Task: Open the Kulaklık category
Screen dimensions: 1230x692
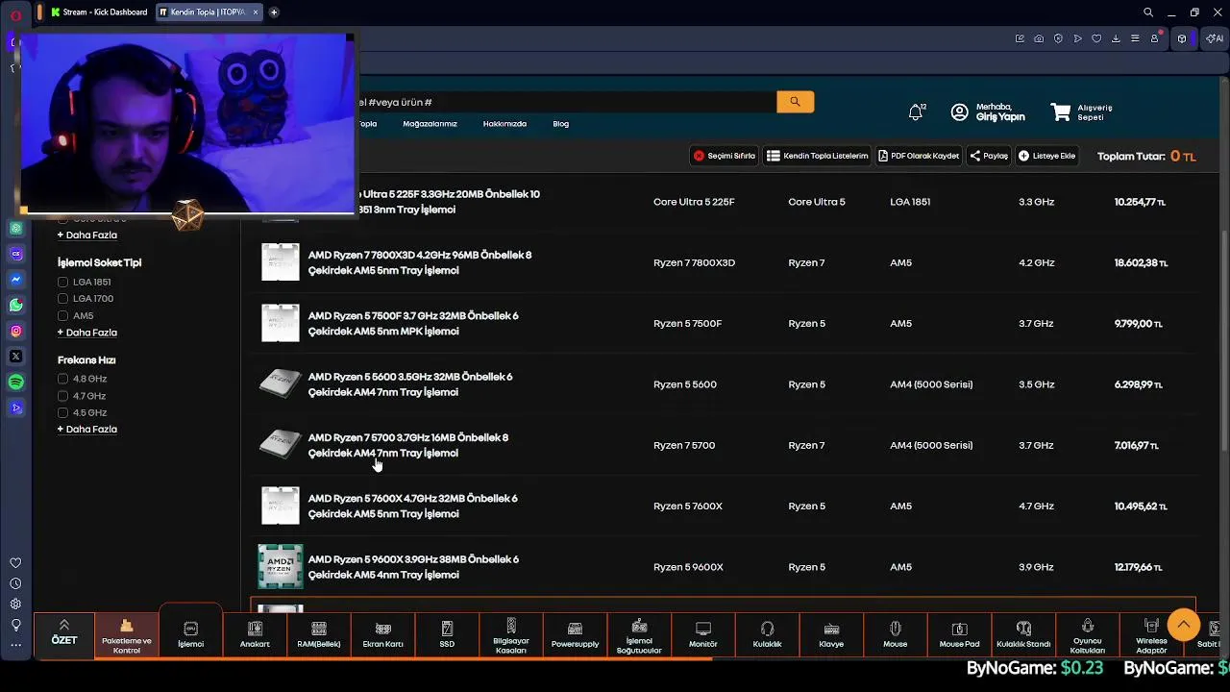Action: pos(767,635)
